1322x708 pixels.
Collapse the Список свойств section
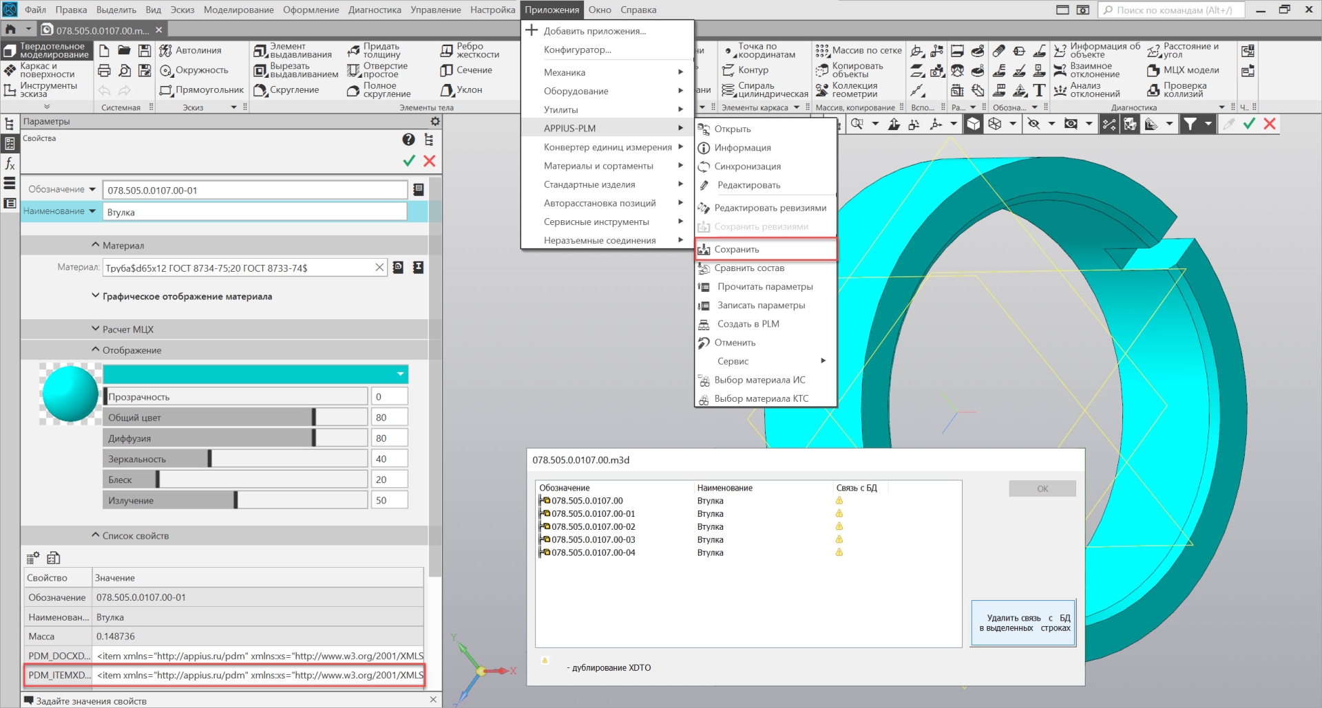point(96,535)
